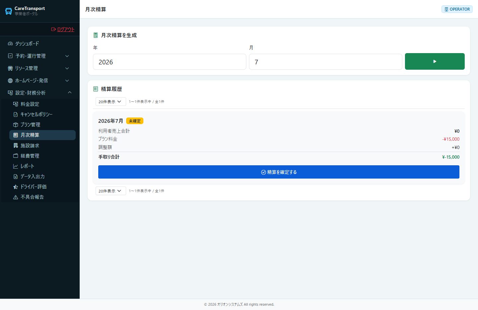Click the 月 input field showing 7
Screen dimensions: 478x310
pyautogui.click(x=326, y=62)
